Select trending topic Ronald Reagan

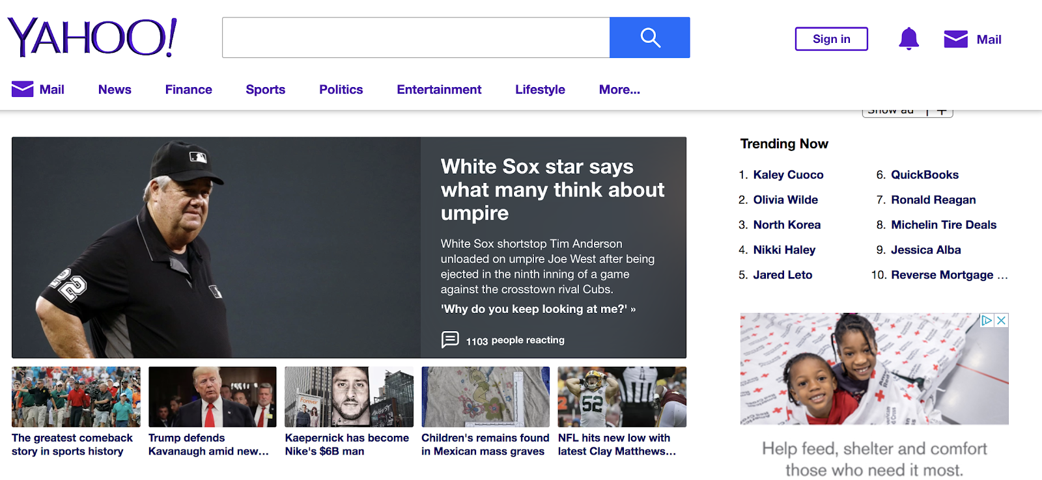point(933,200)
